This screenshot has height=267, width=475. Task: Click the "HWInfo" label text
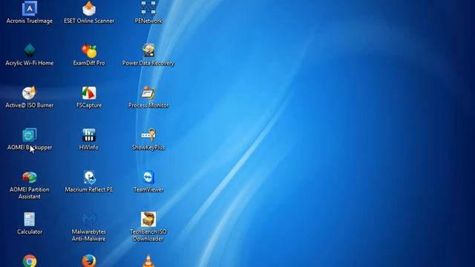tap(89, 148)
